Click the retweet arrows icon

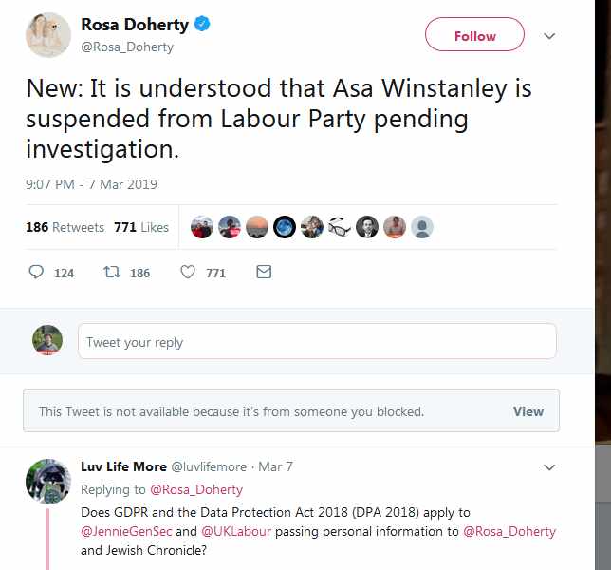[x=112, y=273]
